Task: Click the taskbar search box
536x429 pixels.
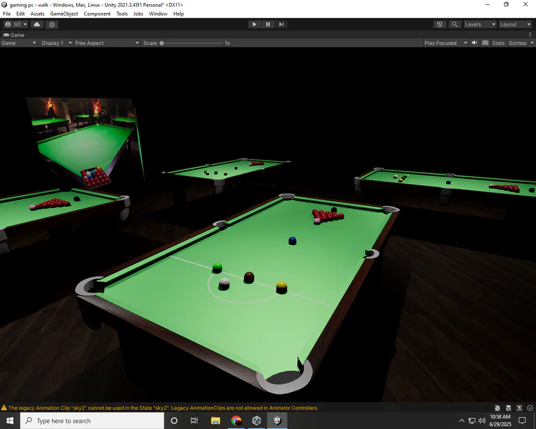Action: pos(92,421)
